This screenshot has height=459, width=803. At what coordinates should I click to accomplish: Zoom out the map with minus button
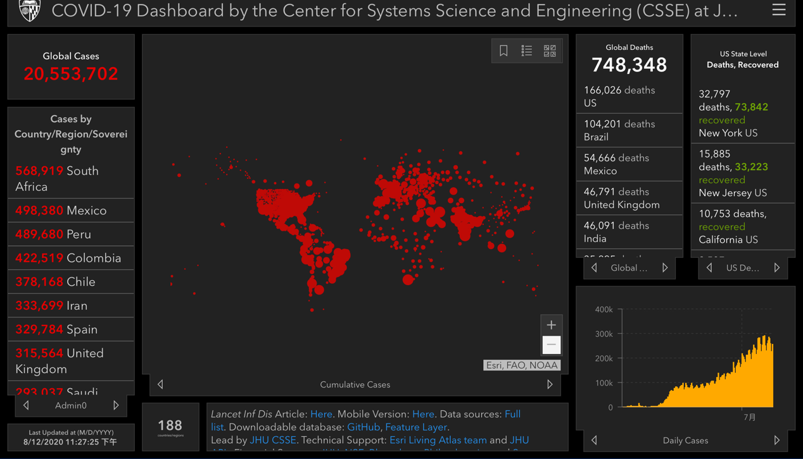(551, 345)
